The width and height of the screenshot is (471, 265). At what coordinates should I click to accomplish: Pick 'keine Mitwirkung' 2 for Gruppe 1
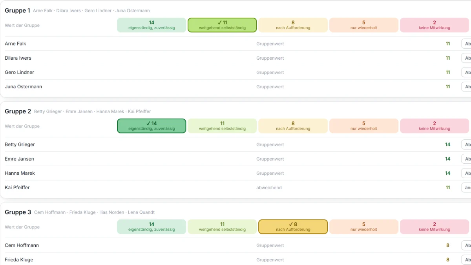[x=434, y=25]
